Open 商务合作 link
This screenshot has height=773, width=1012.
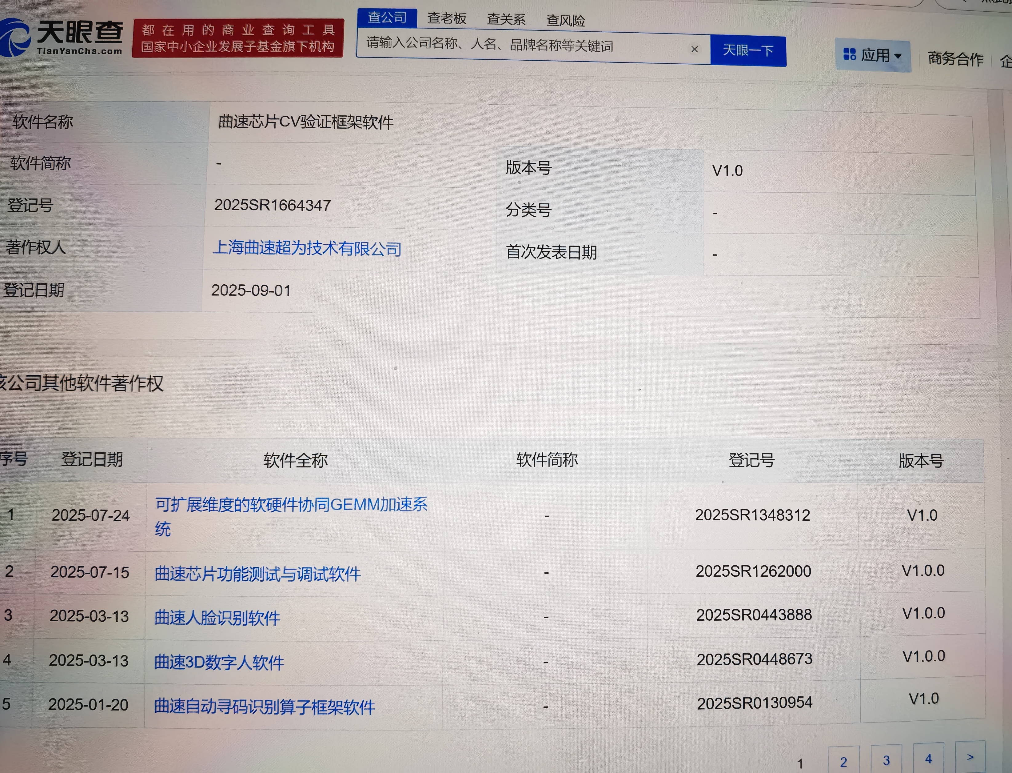point(955,58)
